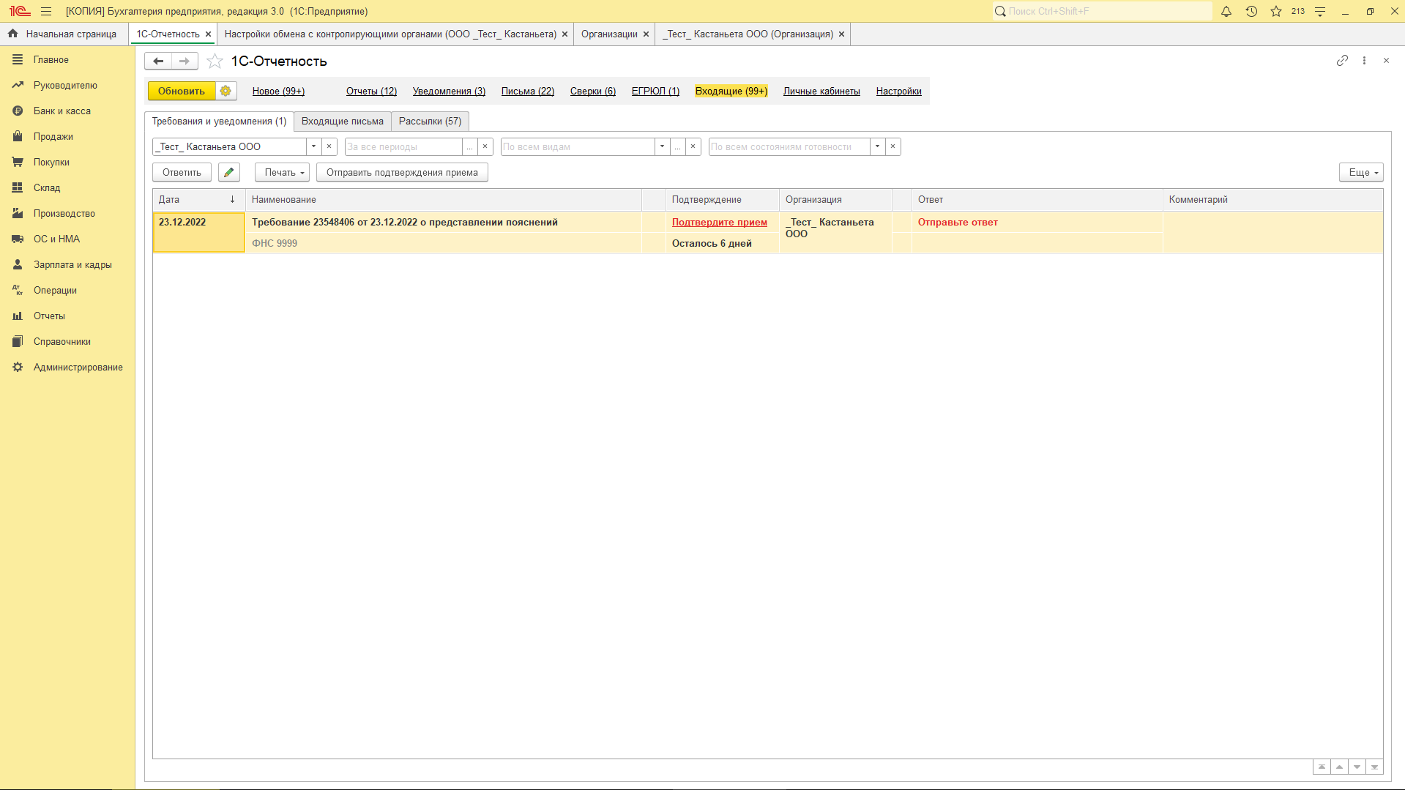Clear the readiness state filter
Screen dimensions: 1405x790
pos(893,146)
